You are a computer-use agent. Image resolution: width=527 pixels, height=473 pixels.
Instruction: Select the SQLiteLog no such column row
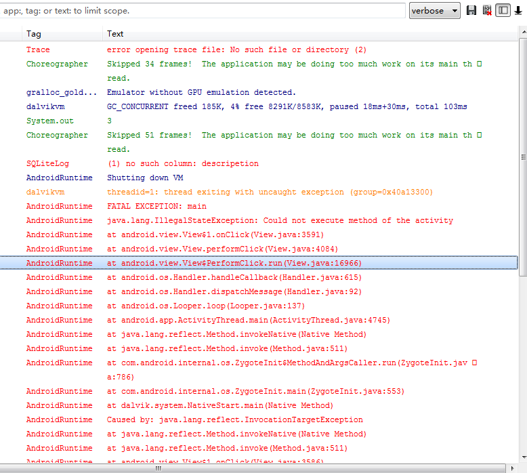[259, 163]
